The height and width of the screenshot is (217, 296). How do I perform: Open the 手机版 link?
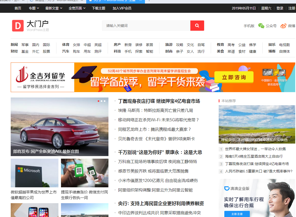(x=249, y=26)
